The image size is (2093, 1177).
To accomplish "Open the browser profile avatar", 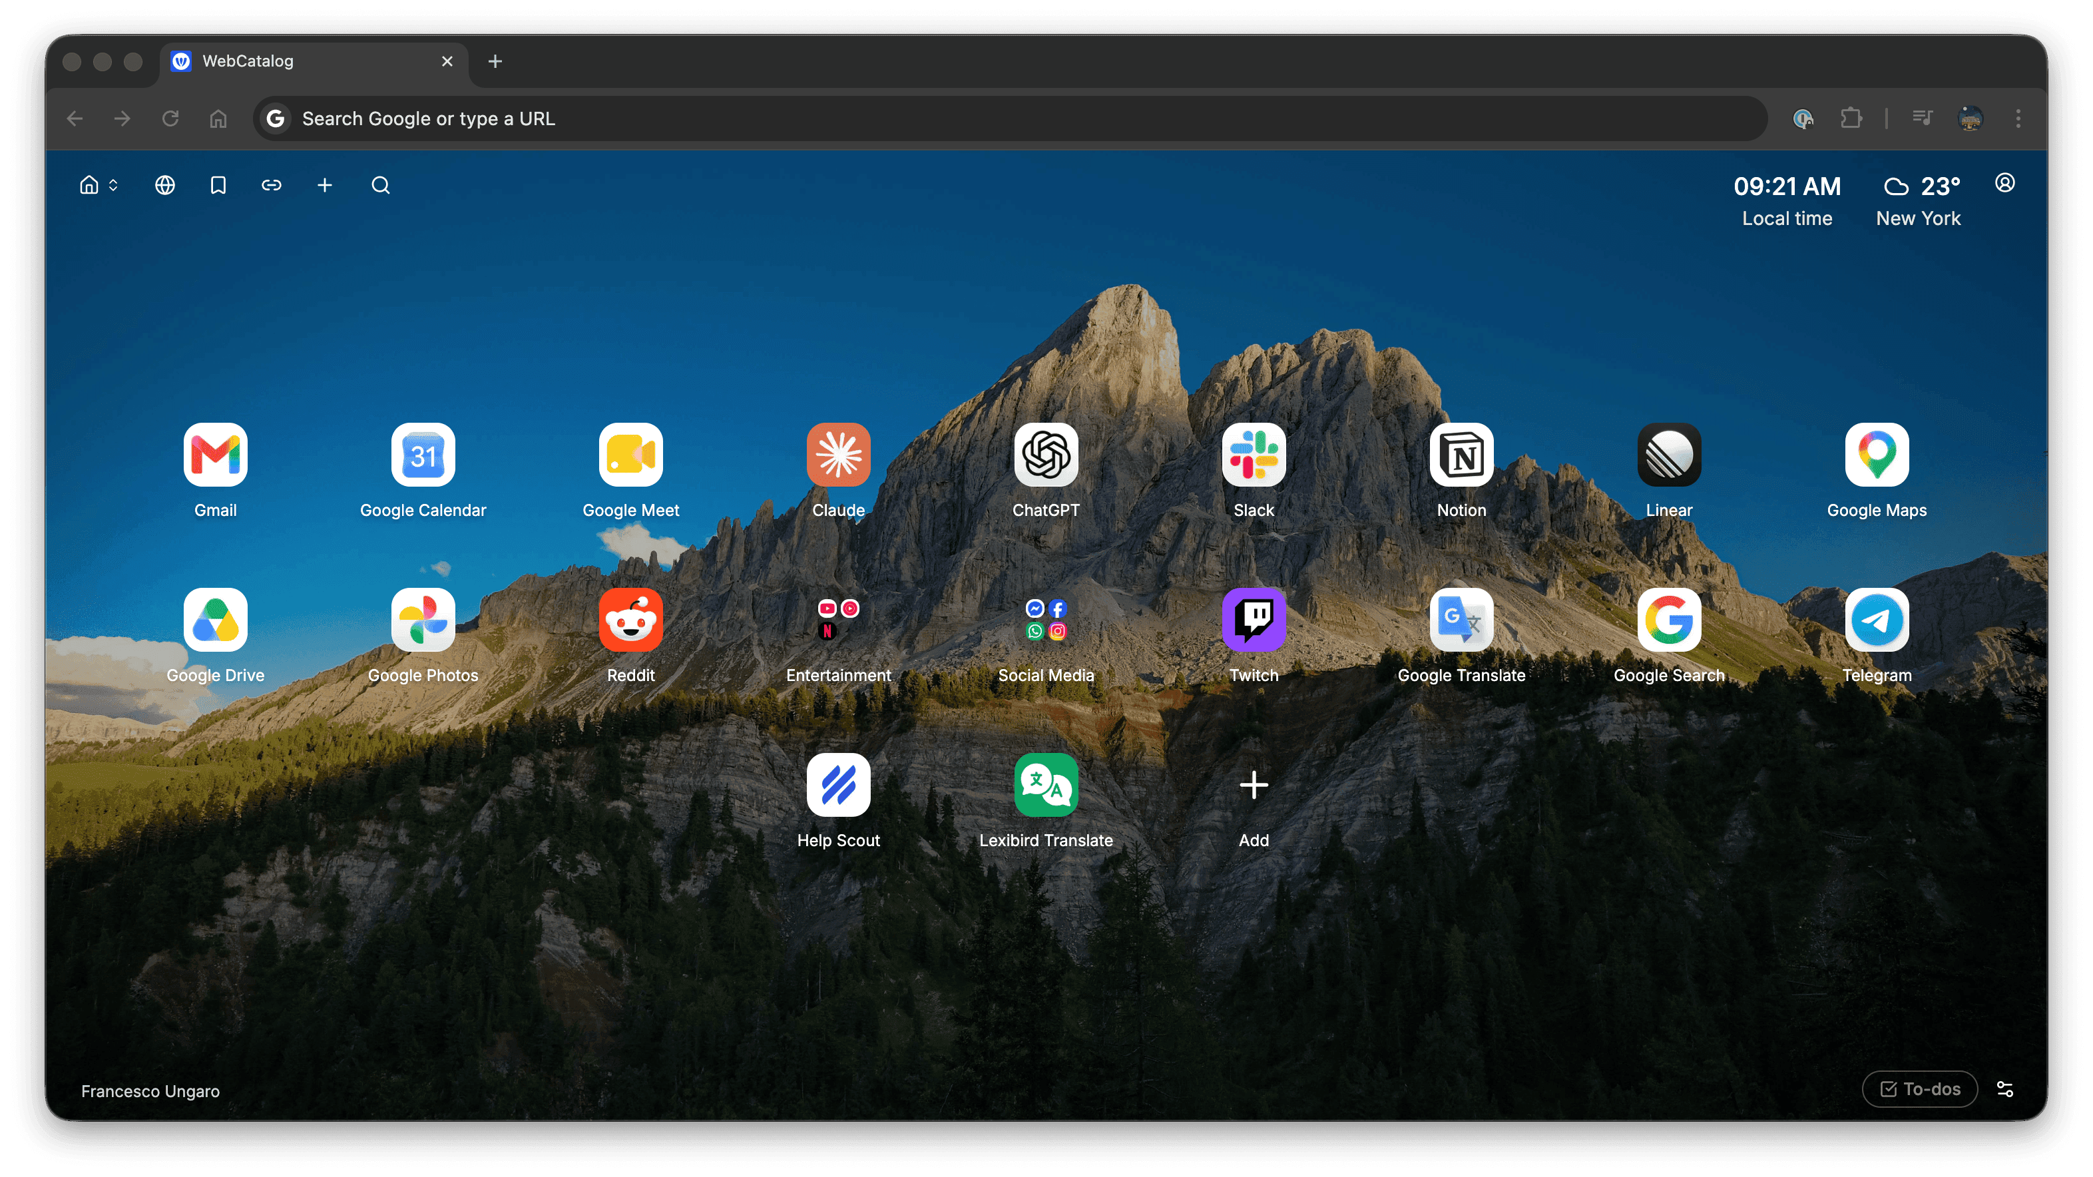I will (1969, 118).
